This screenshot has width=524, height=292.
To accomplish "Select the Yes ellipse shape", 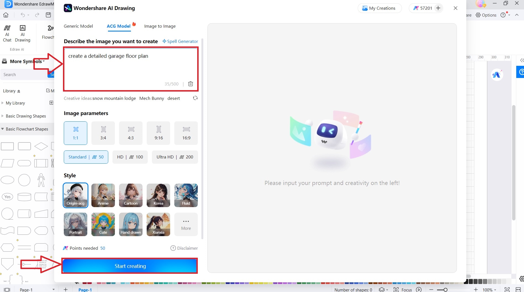I will [x=7, y=197].
